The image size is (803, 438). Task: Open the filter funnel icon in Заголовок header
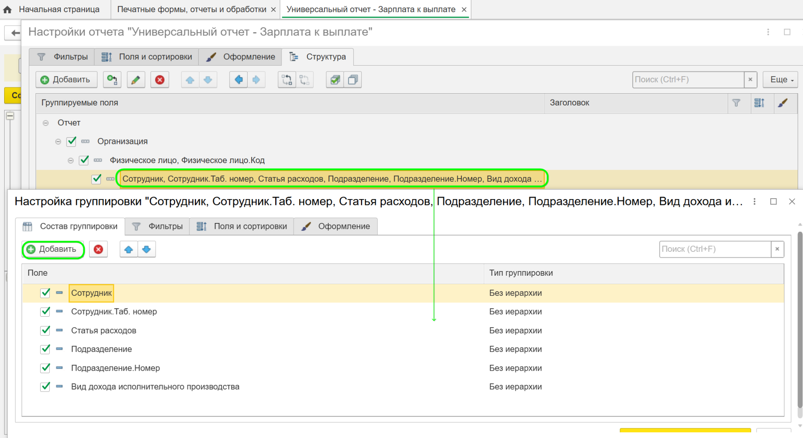(737, 103)
